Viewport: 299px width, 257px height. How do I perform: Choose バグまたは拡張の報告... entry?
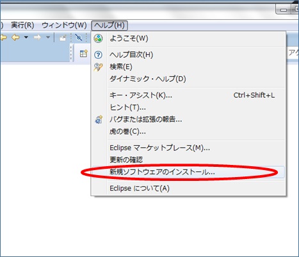189,120
